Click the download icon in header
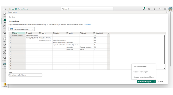 click(x=154, y=9)
